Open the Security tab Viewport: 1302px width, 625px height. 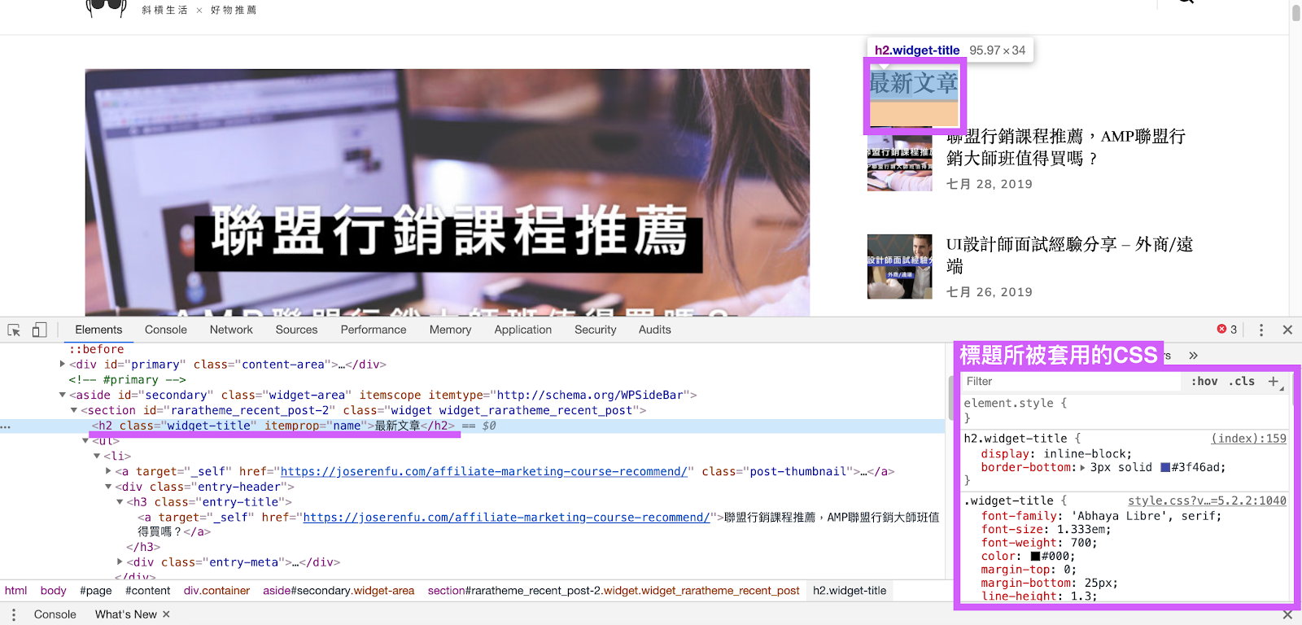596,330
